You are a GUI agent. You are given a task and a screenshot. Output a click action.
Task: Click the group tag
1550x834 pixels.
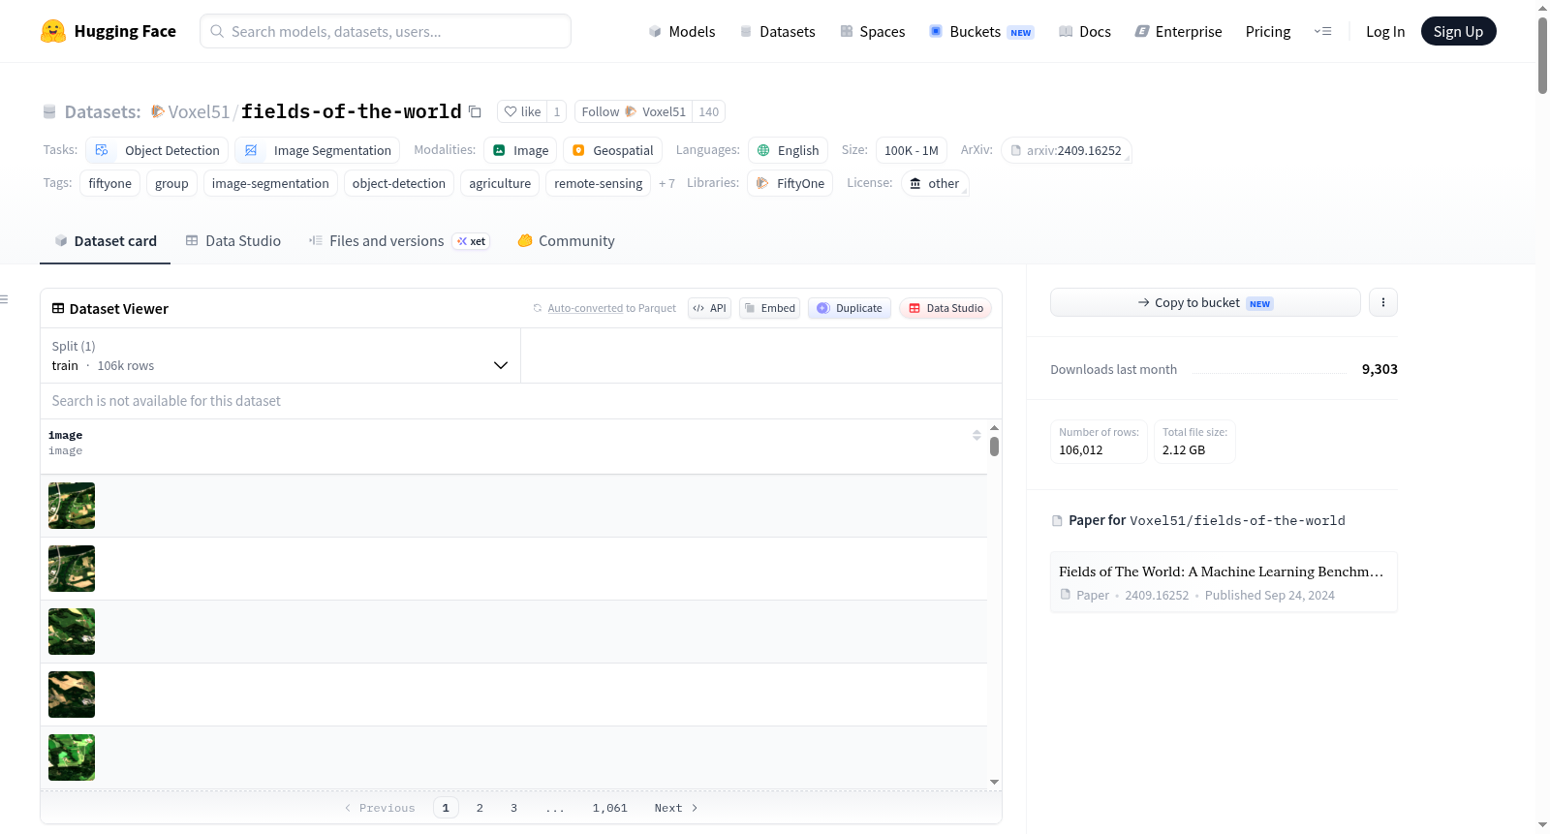pos(172,183)
